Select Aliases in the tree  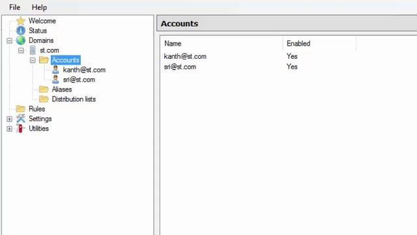pos(62,89)
